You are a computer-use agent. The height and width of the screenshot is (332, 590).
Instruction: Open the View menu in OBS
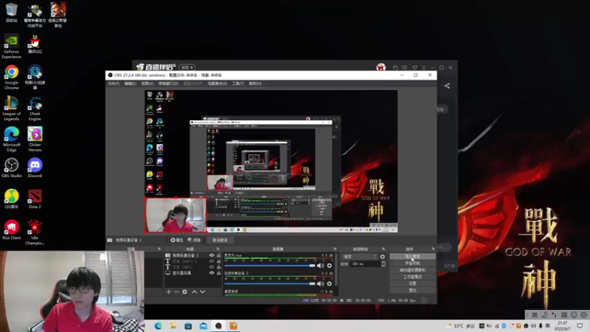pos(147,83)
